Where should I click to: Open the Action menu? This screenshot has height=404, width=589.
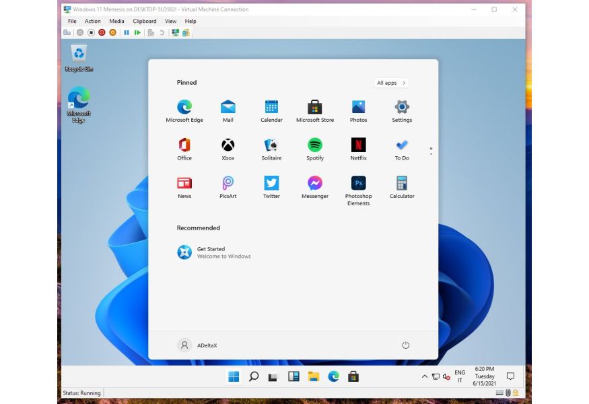[x=92, y=21]
